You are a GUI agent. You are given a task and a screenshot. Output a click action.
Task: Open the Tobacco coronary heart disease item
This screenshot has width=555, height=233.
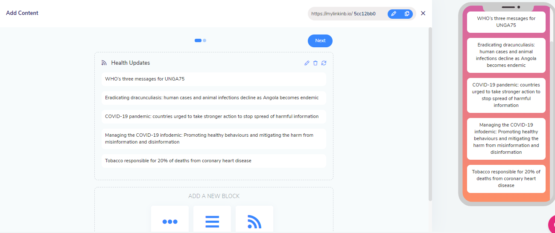(x=213, y=161)
